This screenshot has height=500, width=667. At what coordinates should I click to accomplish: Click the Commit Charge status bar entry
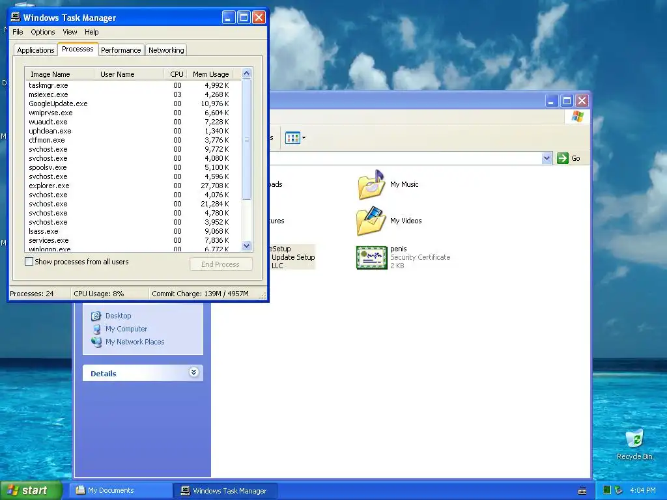point(200,294)
